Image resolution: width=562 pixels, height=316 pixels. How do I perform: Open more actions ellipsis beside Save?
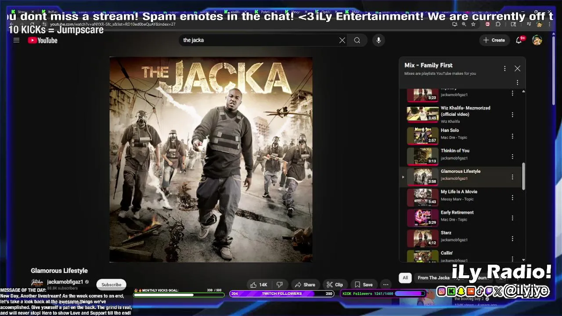385,284
